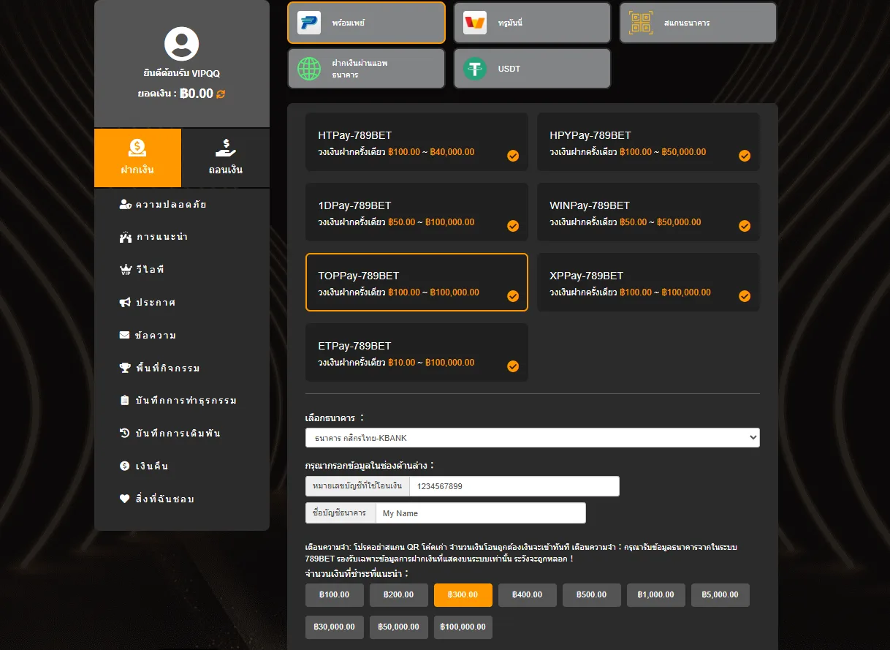Viewport: 890px width, 650px height.
Task: Choose the ฿100.00 amount button
Action: pyautogui.click(x=335, y=595)
